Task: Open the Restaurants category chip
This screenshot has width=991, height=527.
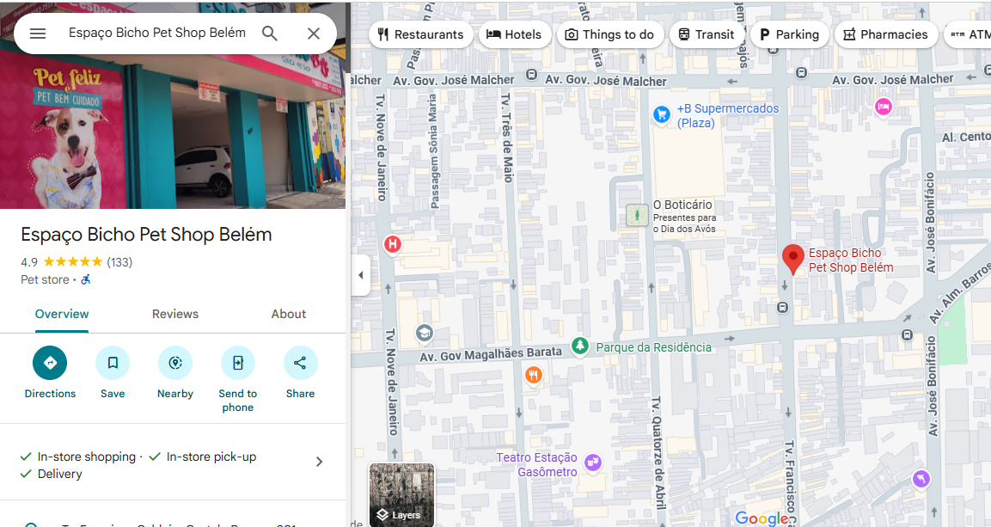Action: coord(421,34)
